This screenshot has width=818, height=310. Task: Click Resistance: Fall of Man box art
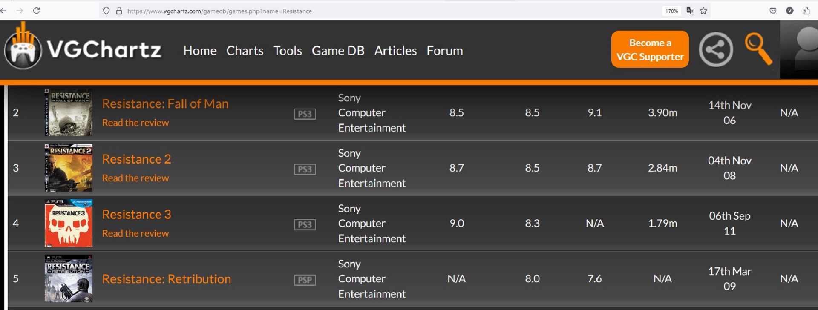[69, 112]
